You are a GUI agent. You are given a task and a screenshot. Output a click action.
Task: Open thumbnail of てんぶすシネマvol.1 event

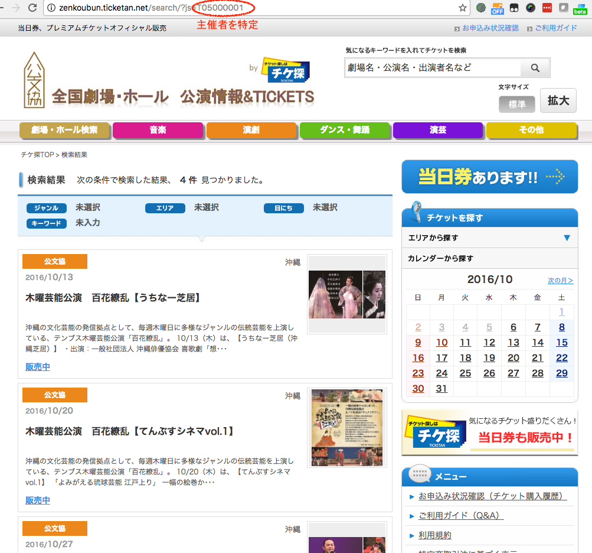pyautogui.click(x=347, y=428)
